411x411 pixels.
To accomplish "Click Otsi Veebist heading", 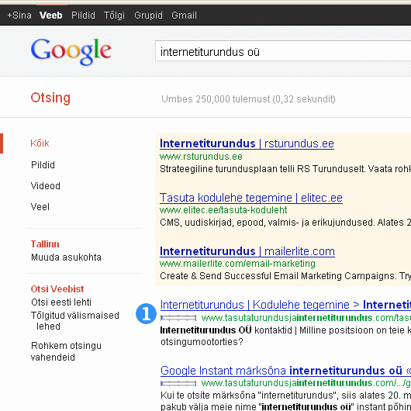I will click(57, 289).
